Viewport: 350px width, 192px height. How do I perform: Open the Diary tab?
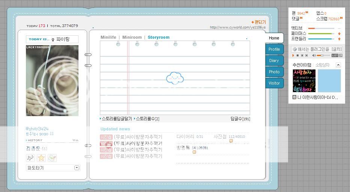click(274, 60)
